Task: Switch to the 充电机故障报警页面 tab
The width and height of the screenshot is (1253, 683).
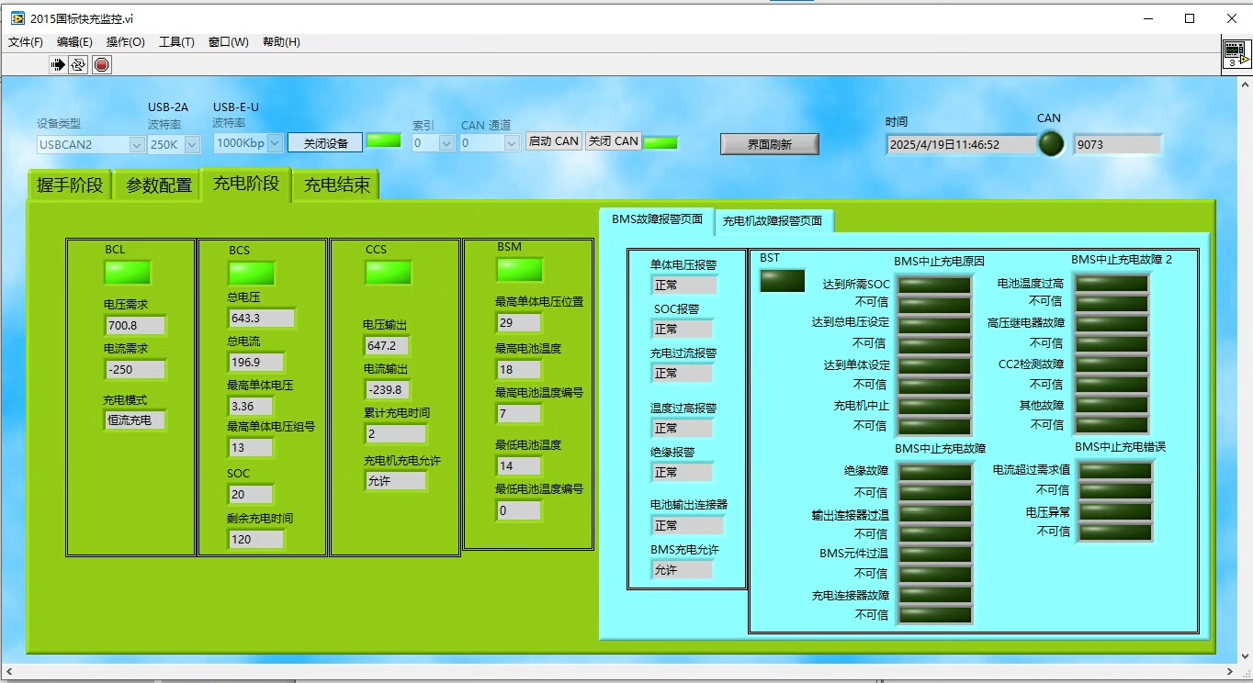Action: [x=773, y=221]
